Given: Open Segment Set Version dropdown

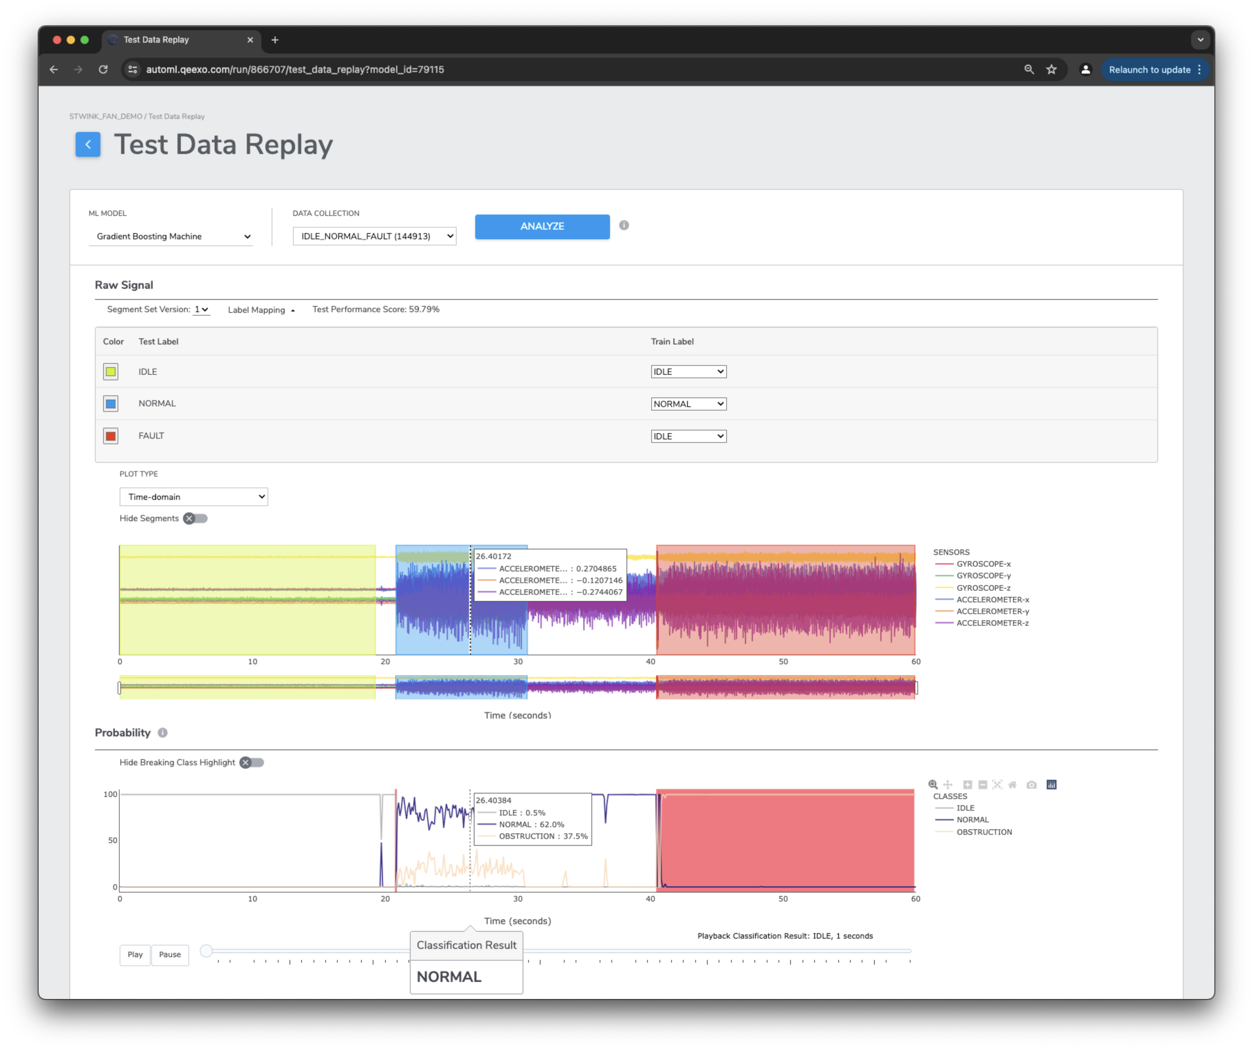Looking at the screenshot, I should pyautogui.click(x=201, y=310).
